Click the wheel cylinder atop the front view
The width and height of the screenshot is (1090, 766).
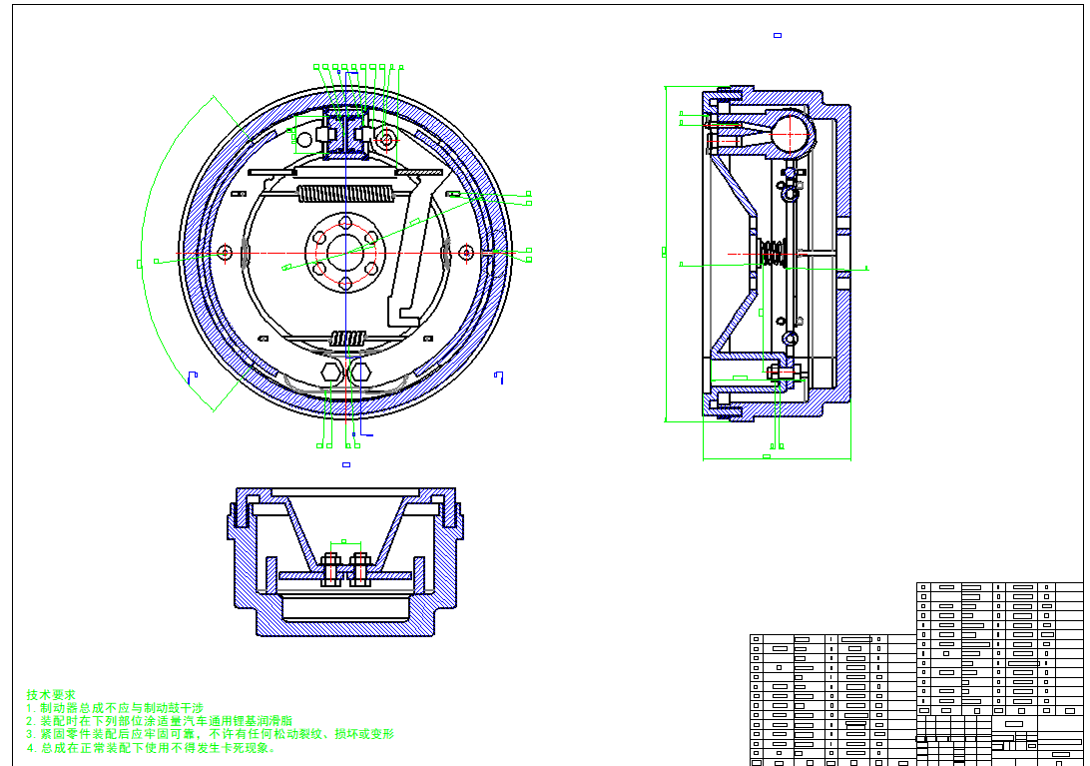click(x=346, y=134)
